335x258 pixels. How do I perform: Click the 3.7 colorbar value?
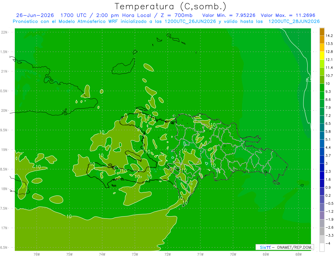pyautogui.click(x=328, y=155)
